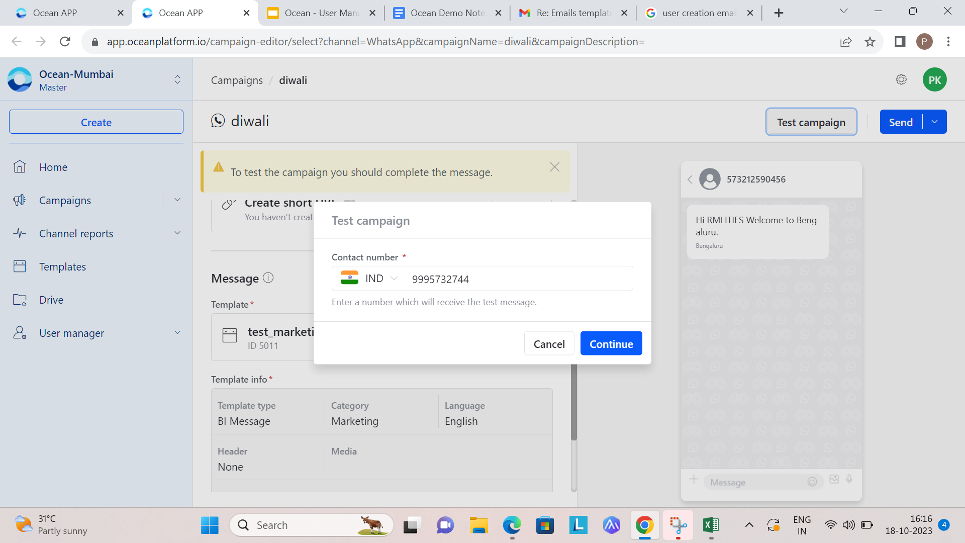Screen dimensions: 965x543
Task: Go to Campaigns breadcrumb link
Action: [x=237, y=80]
